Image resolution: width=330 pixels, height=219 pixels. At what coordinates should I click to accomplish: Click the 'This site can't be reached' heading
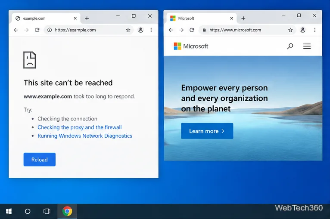pyautogui.click(x=68, y=83)
